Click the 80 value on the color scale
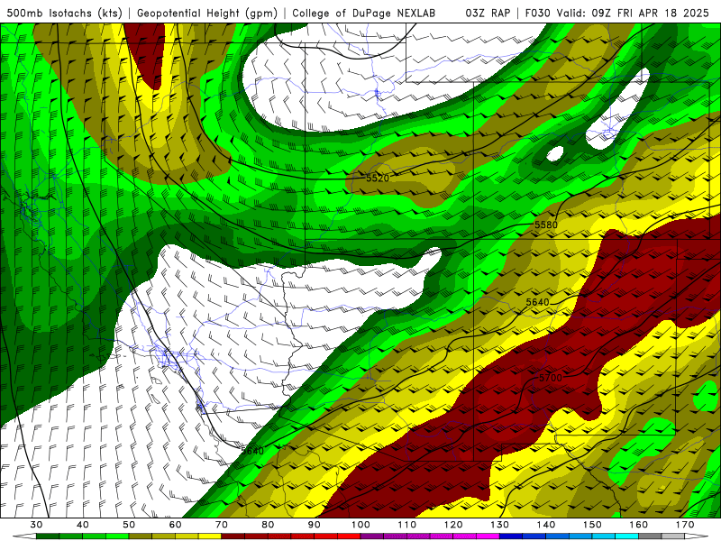Viewport: 721px width, 541px height. (268, 525)
